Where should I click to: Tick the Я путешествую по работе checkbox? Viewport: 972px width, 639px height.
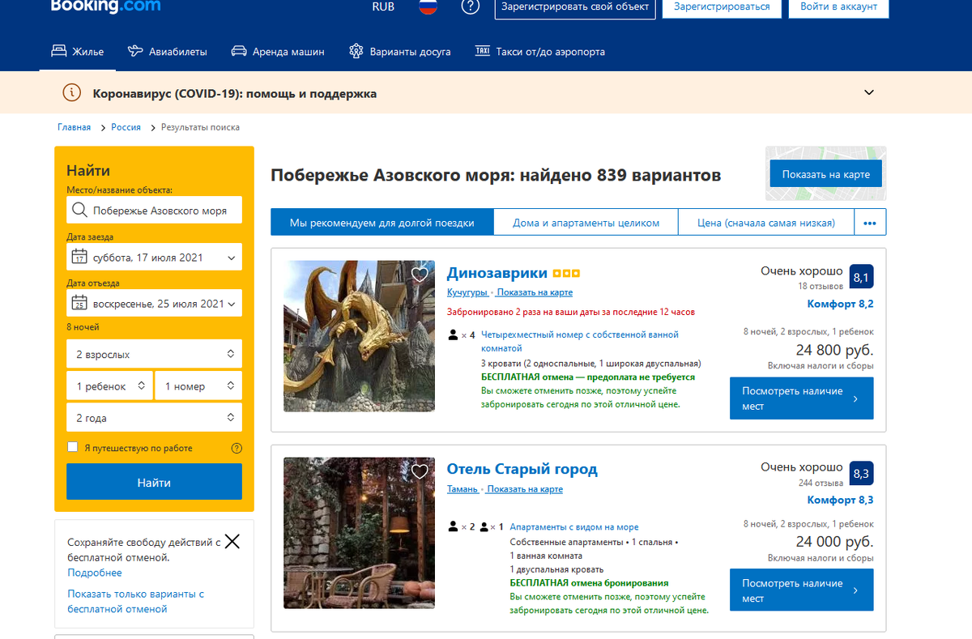click(x=73, y=447)
